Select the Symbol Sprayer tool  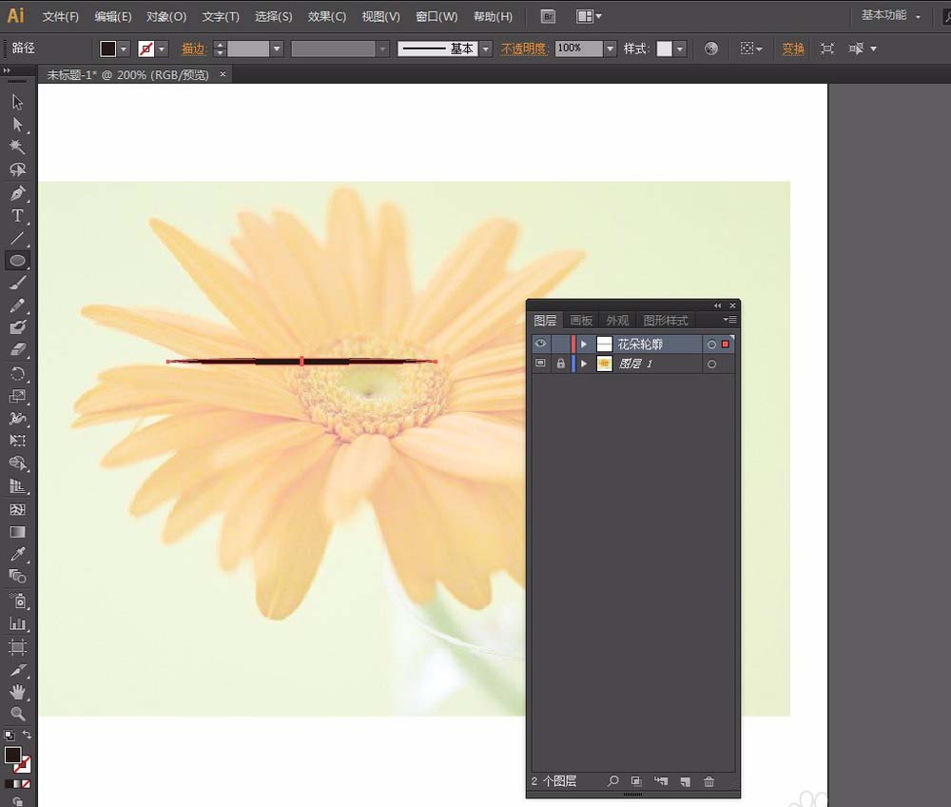pos(17,600)
